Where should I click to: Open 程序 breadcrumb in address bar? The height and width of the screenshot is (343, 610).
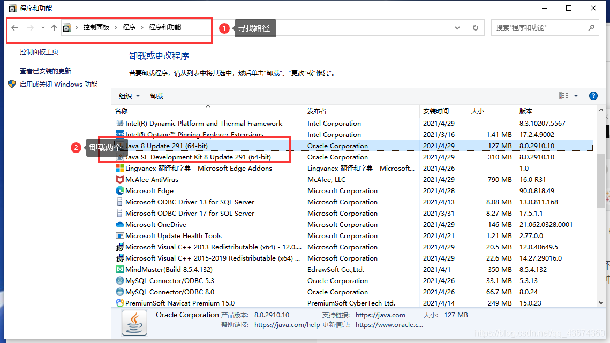[129, 27]
